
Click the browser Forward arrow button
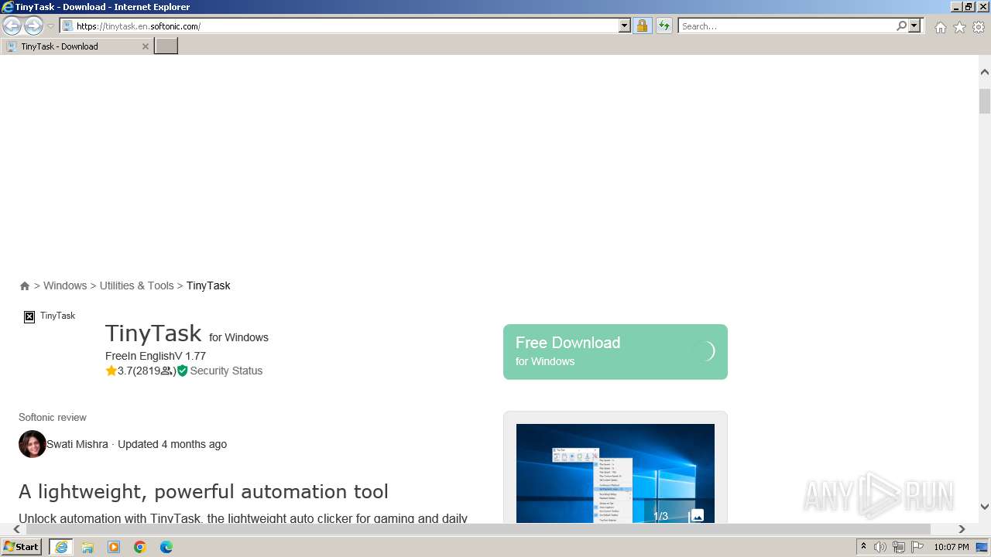point(33,26)
